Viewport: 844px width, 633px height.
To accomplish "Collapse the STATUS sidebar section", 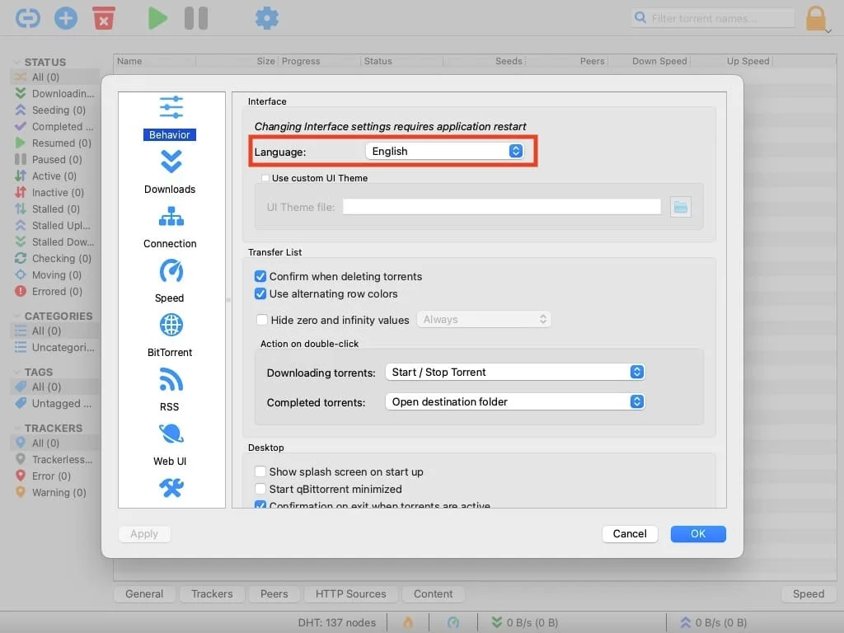I will 16,62.
